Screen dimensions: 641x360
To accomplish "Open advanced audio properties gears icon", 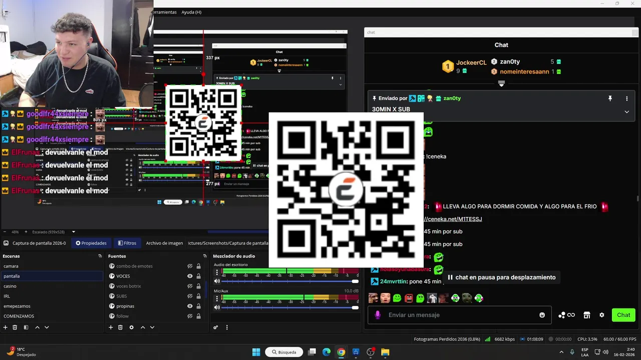I will 216,327.
